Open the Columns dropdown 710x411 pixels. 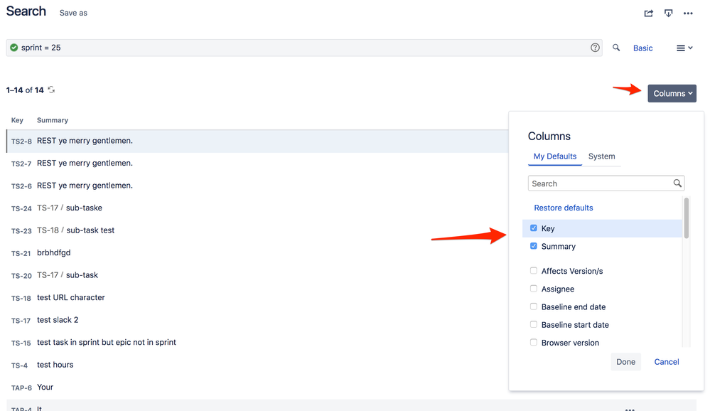pos(671,93)
